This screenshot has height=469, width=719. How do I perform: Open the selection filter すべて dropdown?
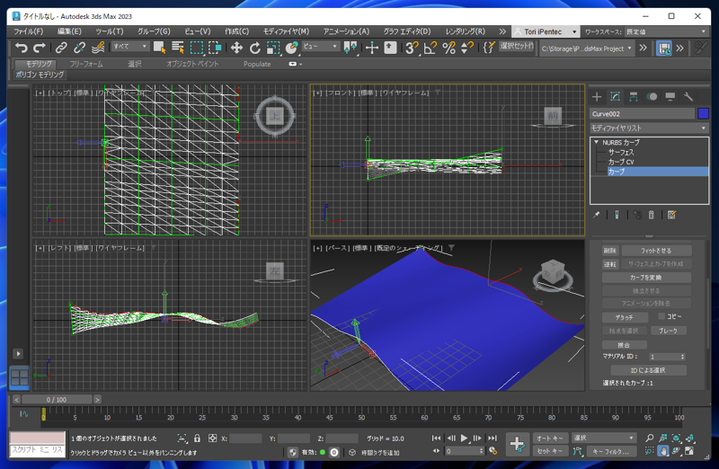click(130, 47)
